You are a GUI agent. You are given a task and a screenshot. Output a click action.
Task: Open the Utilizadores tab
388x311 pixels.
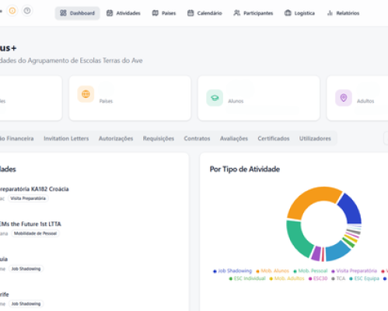315,138
